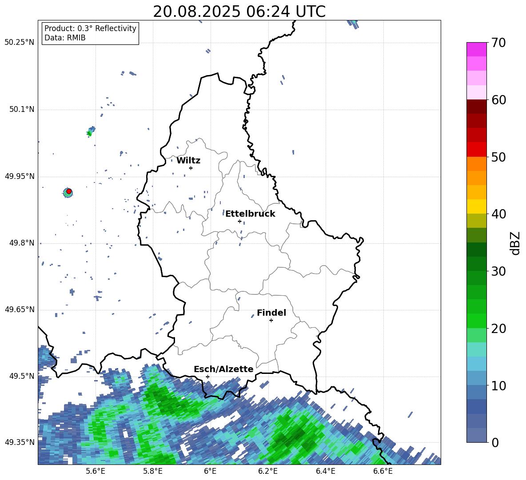Image resolution: width=526 pixels, height=480 pixels.
Task: Click the 30 tick on the colorbar
Action: [x=498, y=271]
